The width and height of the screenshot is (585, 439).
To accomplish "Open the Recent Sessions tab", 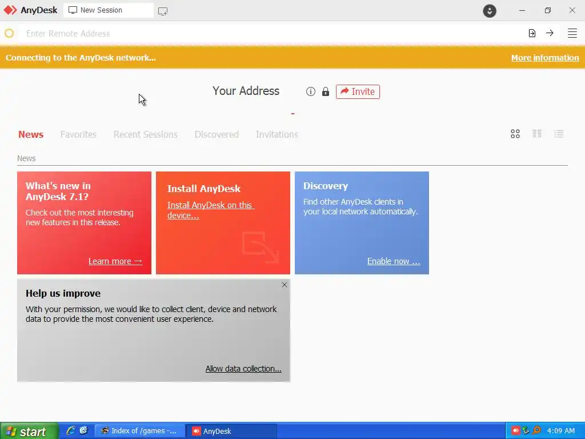I will pos(146,134).
